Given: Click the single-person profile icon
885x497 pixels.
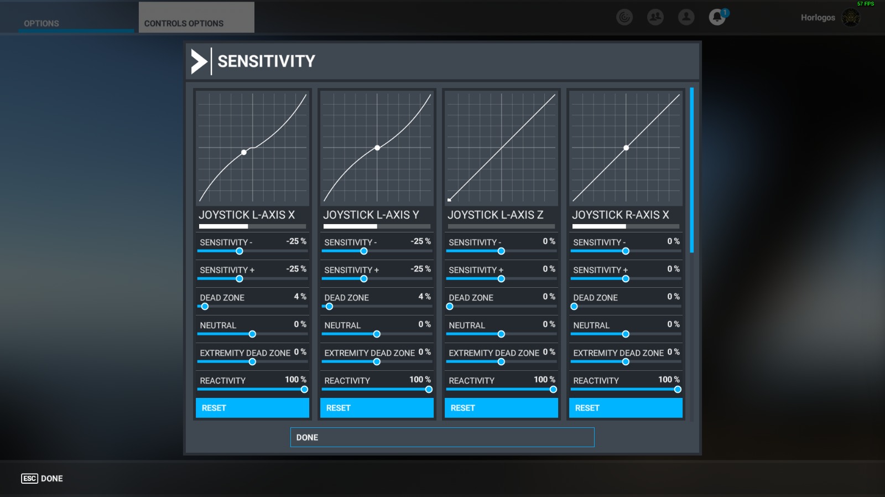Looking at the screenshot, I should point(686,17).
